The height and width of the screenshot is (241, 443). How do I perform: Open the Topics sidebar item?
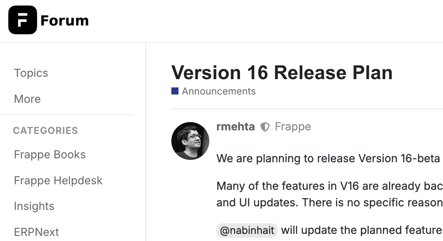point(31,73)
